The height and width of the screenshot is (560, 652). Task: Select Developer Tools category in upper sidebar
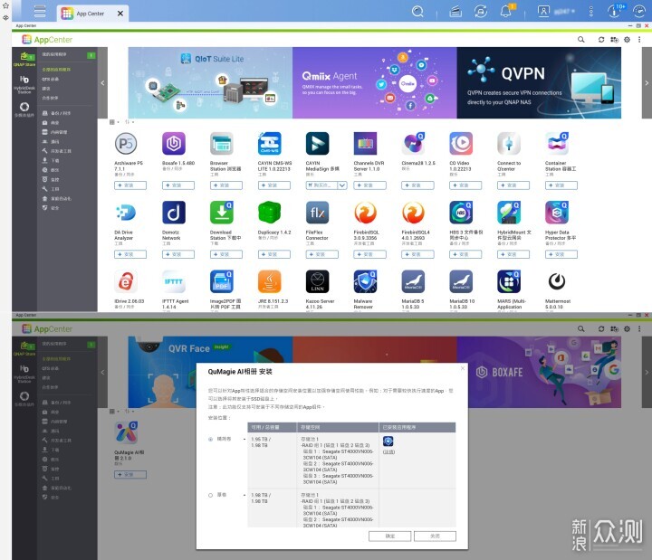point(69,151)
